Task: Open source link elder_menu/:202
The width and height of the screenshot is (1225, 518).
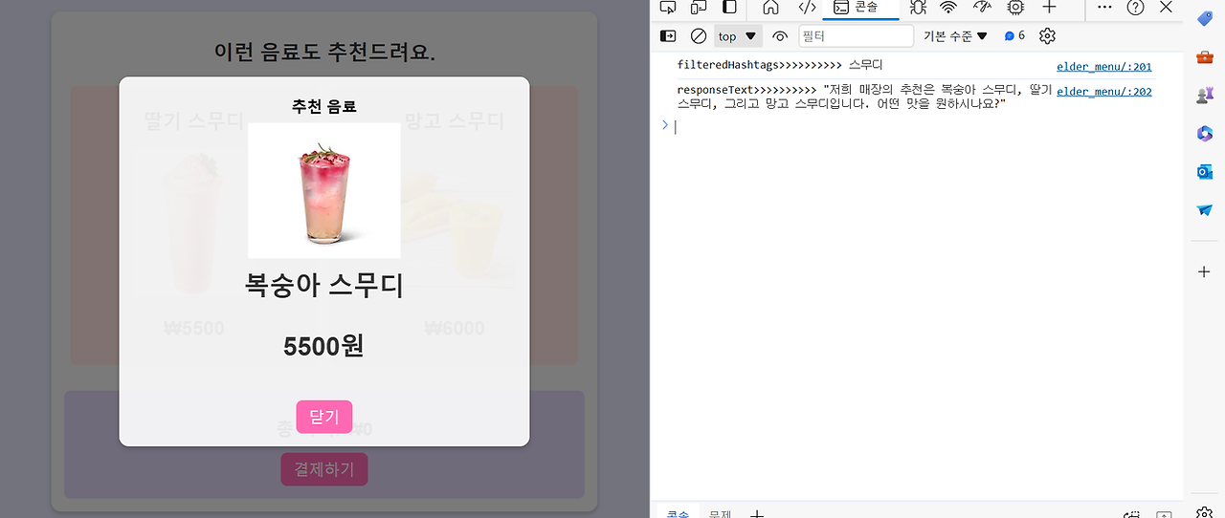Action: pos(1104,92)
